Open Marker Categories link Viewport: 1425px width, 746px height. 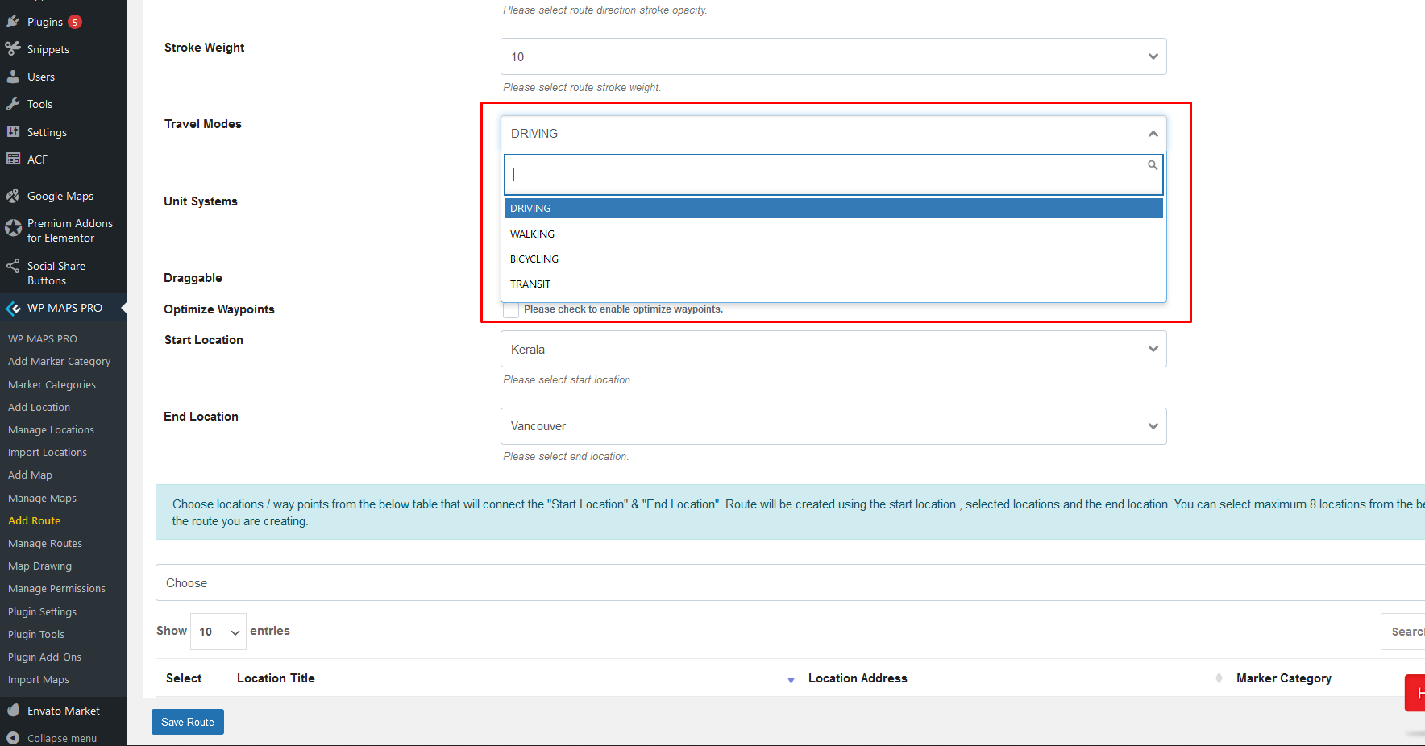[x=52, y=384]
